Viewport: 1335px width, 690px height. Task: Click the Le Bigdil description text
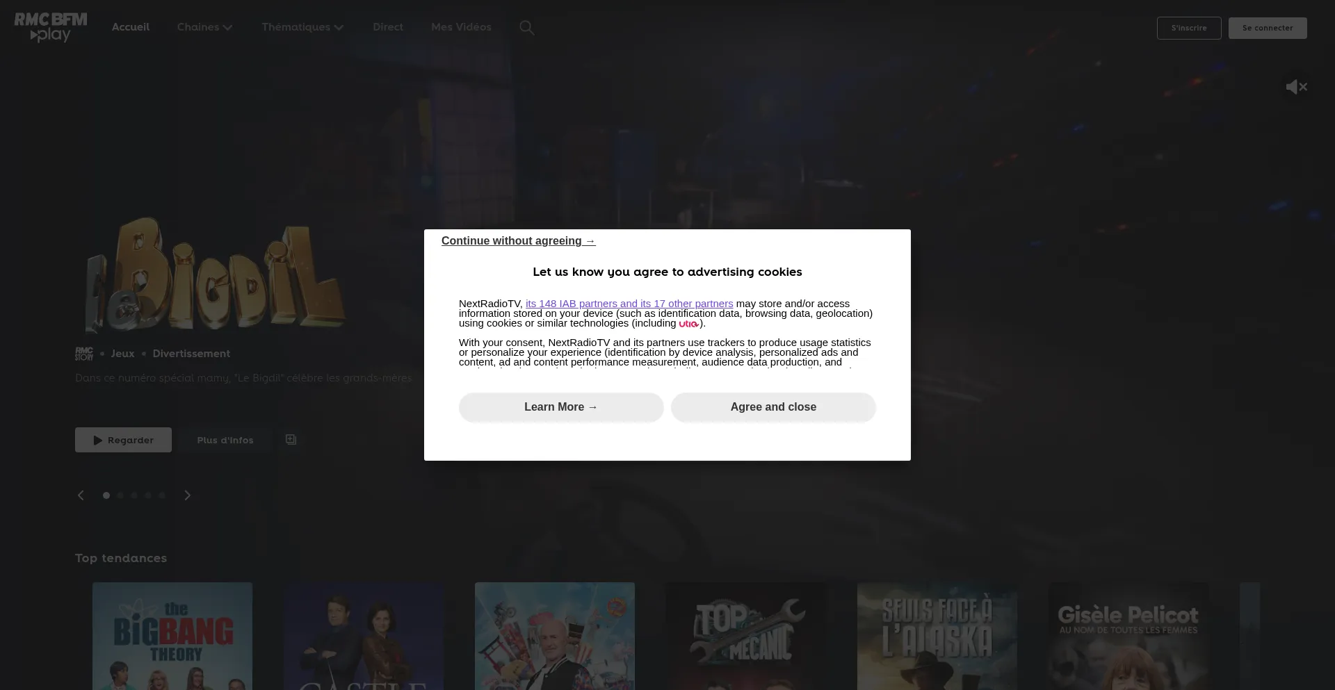click(x=243, y=378)
